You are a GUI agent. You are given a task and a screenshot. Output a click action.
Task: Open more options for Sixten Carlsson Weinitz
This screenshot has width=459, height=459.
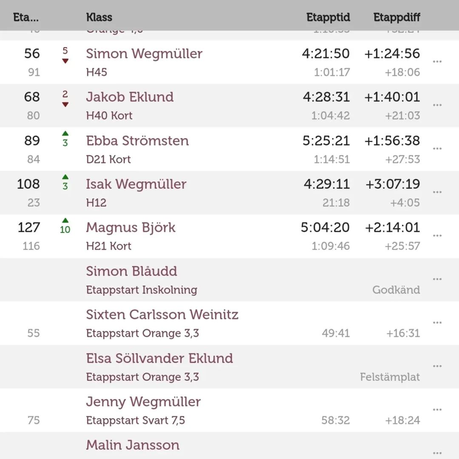coord(437,323)
